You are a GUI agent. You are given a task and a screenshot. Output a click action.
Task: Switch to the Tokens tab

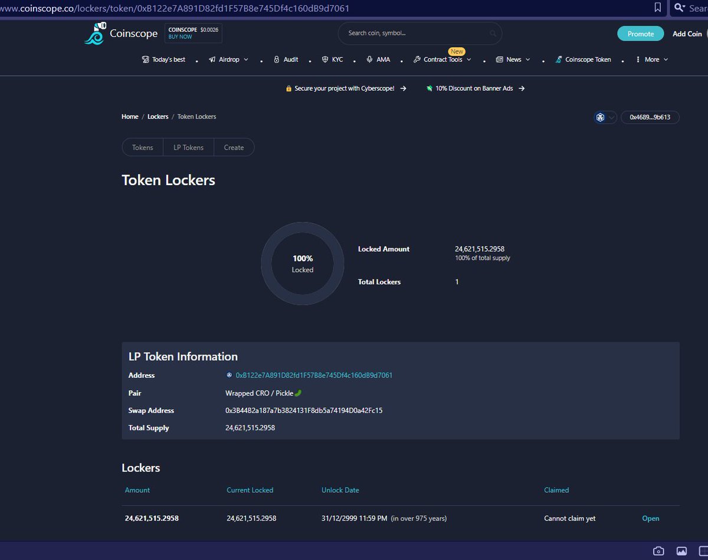coord(142,147)
